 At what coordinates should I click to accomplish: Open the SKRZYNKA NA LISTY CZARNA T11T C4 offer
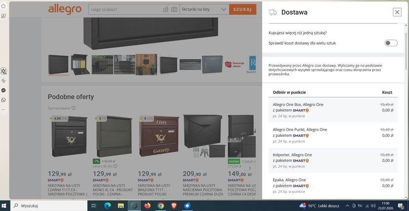point(68,190)
